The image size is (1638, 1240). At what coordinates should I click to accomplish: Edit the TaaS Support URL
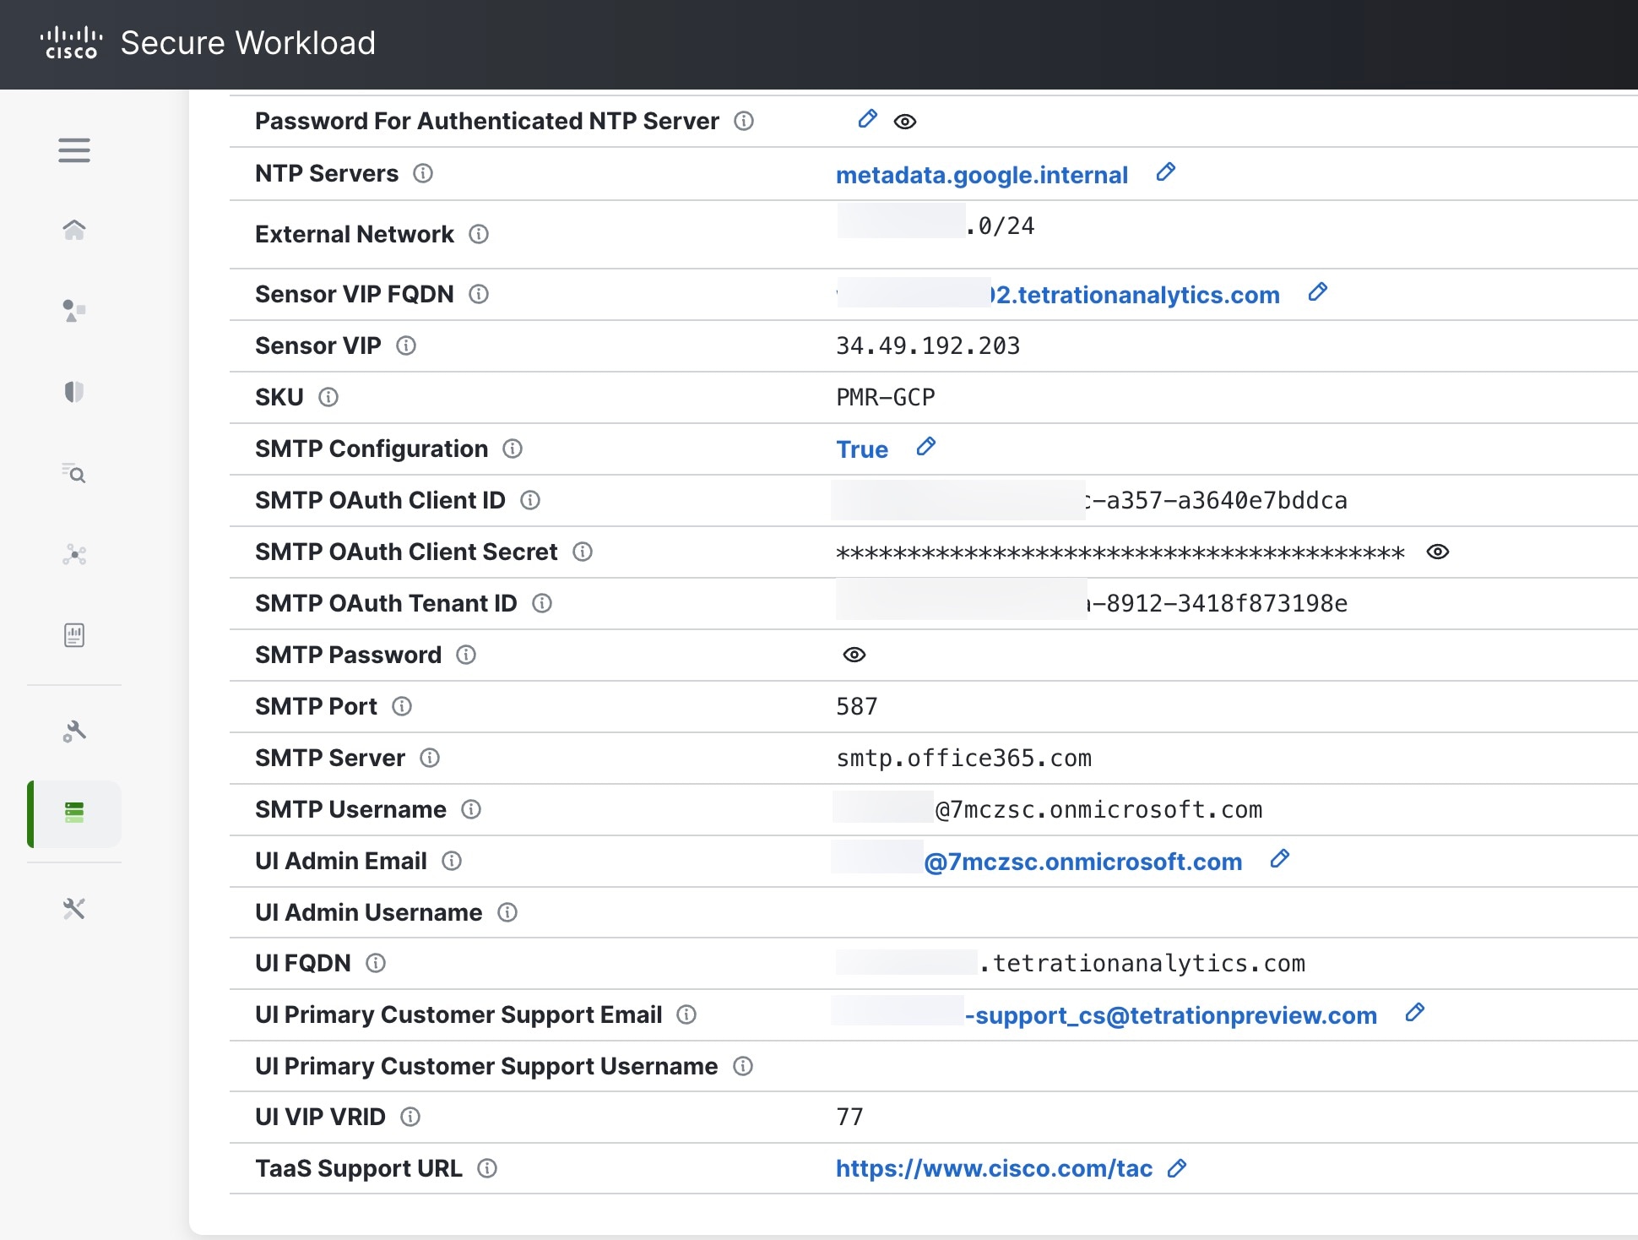coord(1177,1168)
